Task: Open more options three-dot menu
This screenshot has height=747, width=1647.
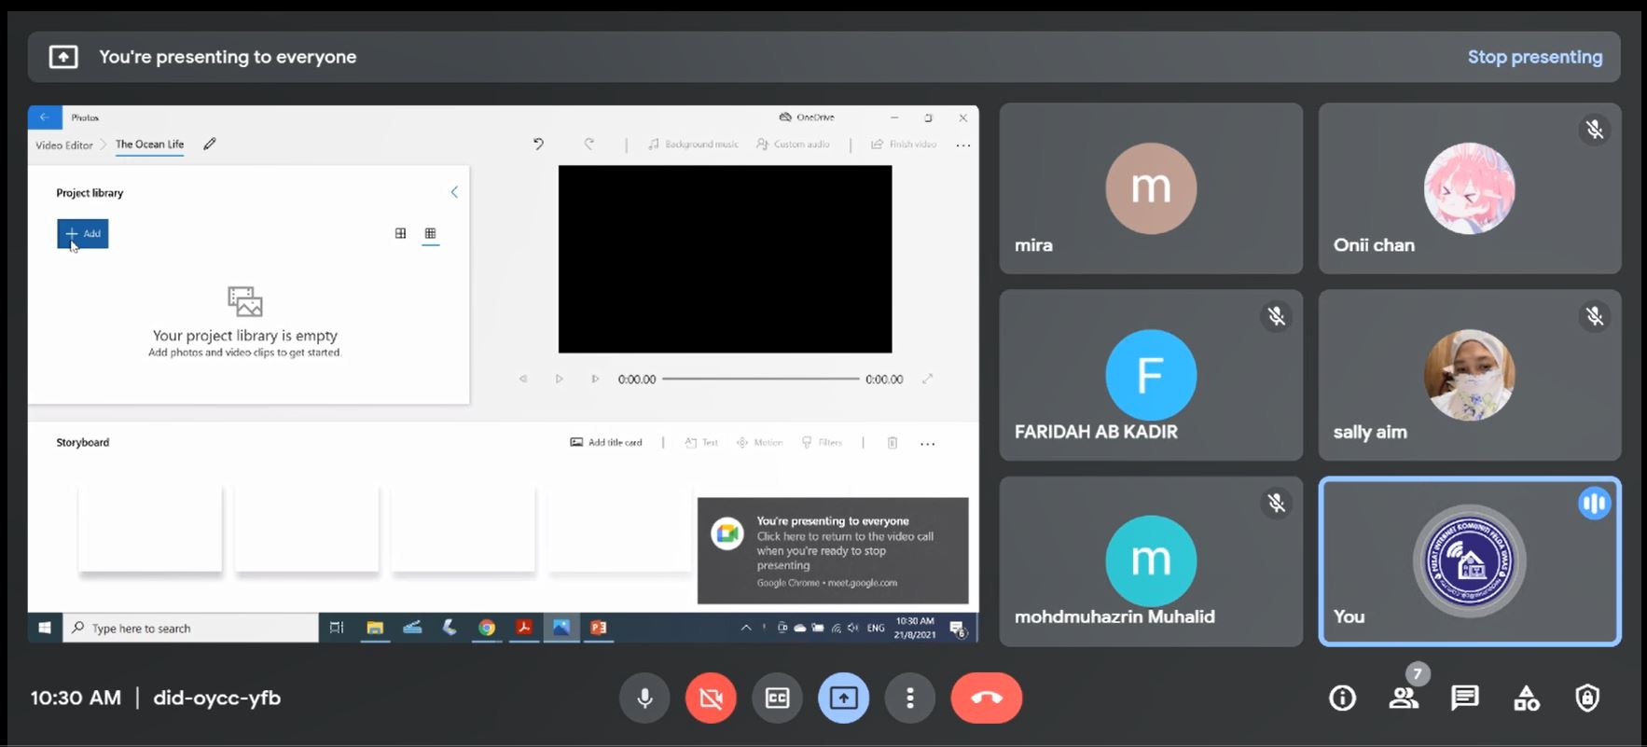Action: click(910, 698)
